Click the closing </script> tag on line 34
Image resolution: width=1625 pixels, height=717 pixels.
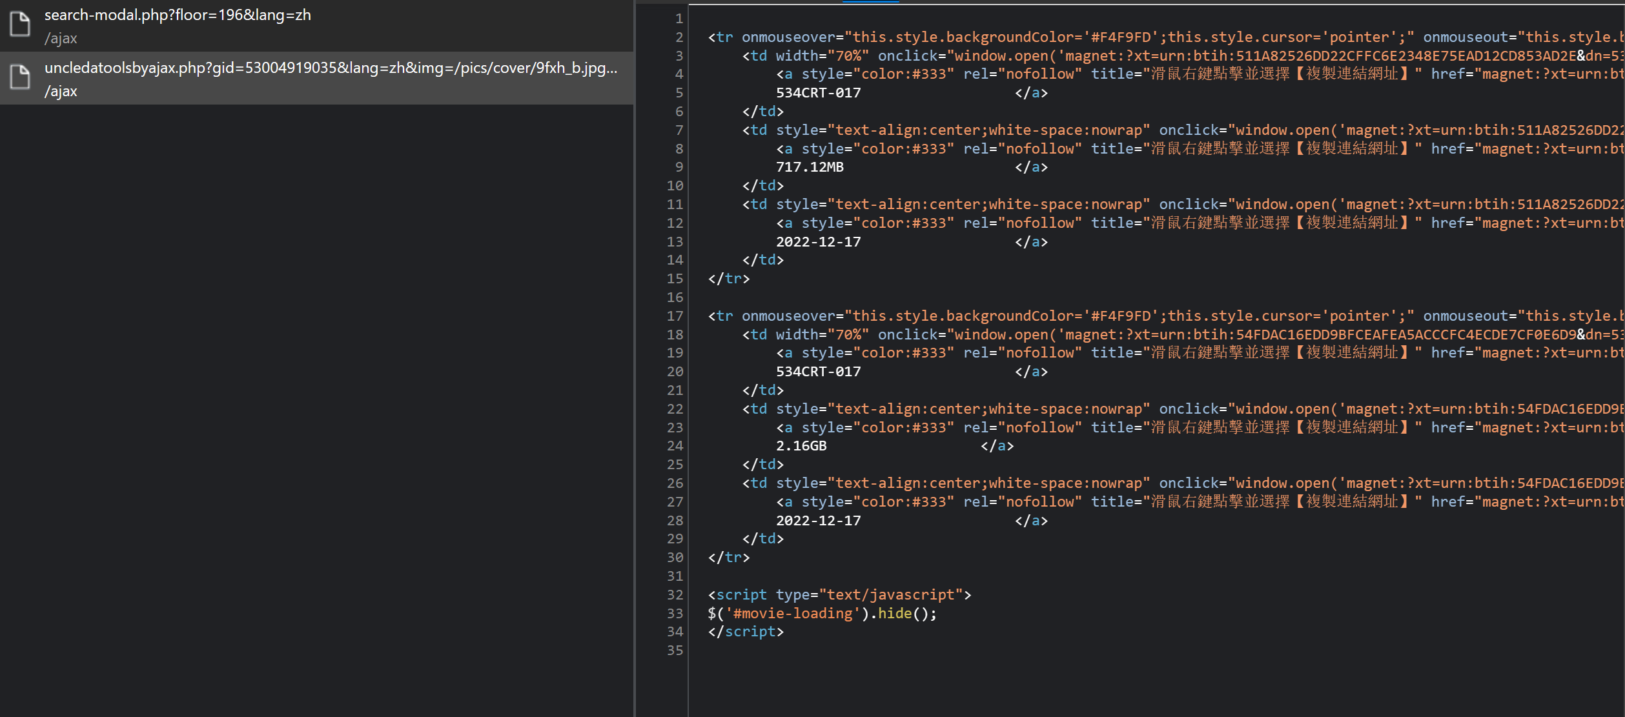click(x=746, y=632)
